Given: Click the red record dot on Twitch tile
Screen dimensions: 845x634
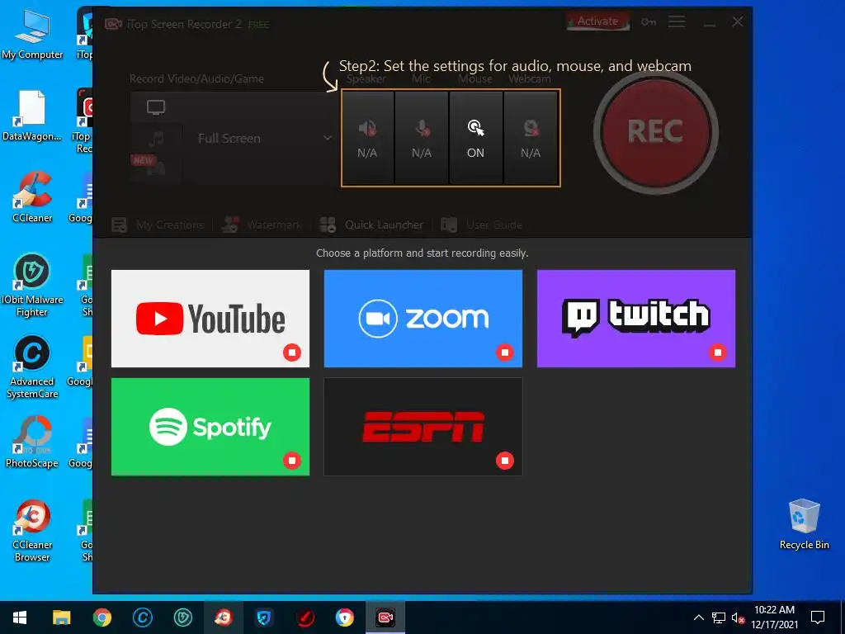Looking at the screenshot, I should pyautogui.click(x=718, y=352).
